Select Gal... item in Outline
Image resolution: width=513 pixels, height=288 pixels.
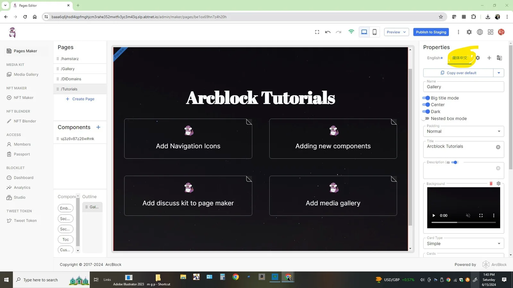(x=92, y=207)
